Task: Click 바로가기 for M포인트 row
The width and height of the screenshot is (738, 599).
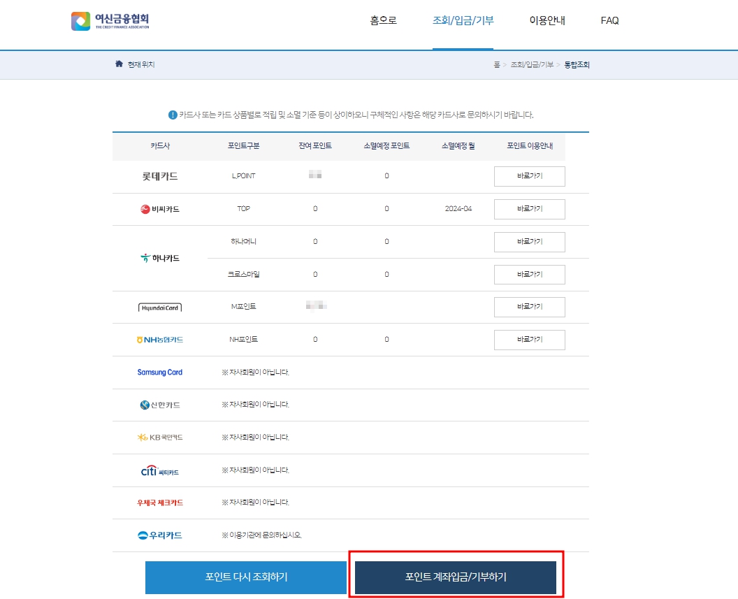Action: pyautogui.click(x=530, y=307)
